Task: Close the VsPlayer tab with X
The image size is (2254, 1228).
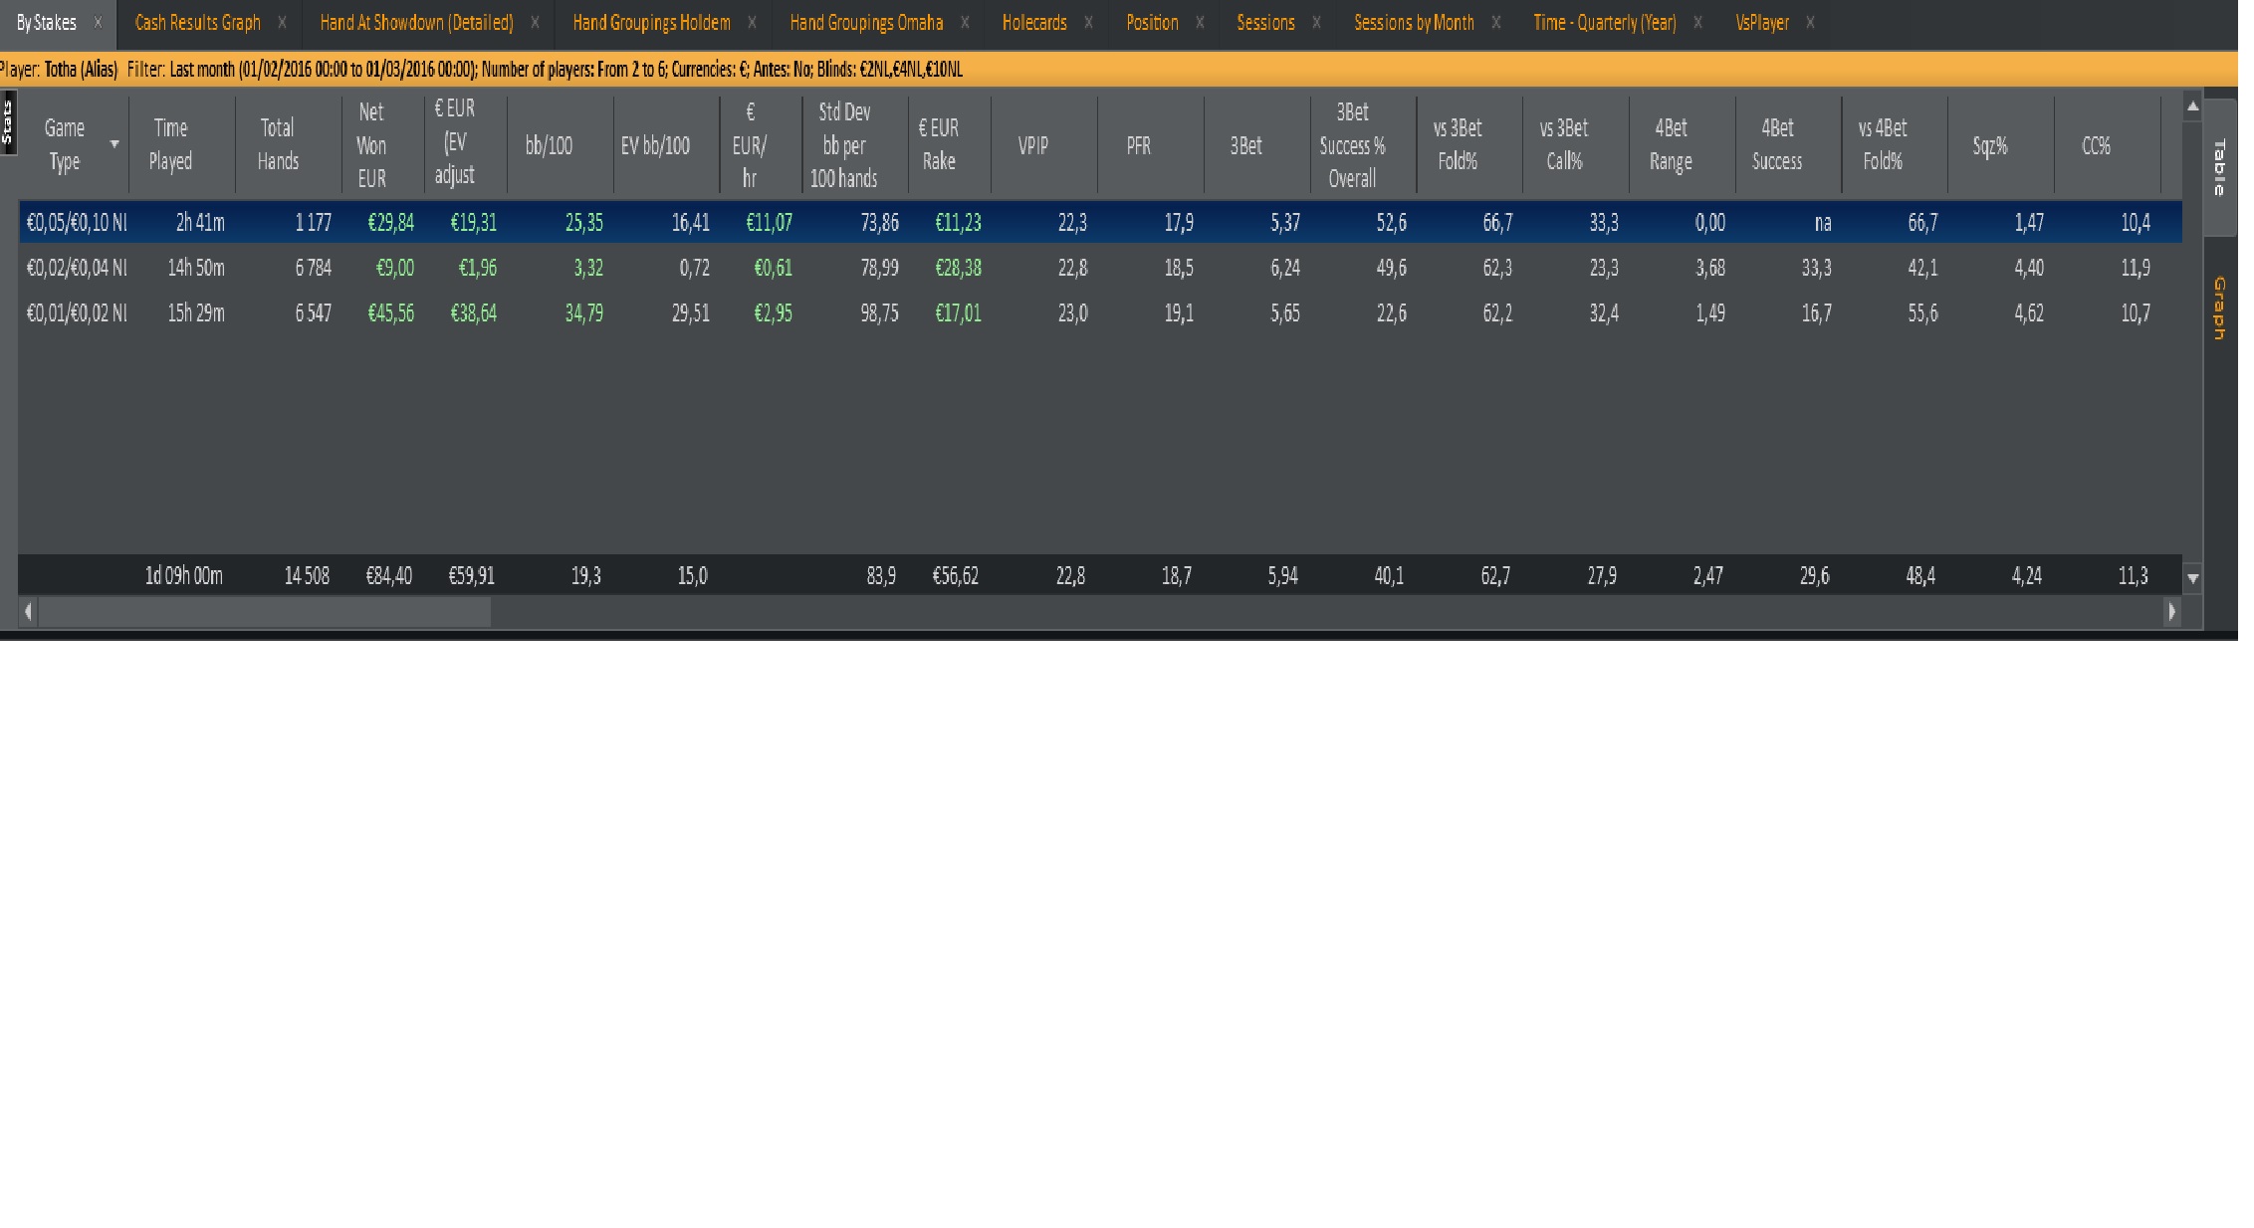Action: [1810, 22]
